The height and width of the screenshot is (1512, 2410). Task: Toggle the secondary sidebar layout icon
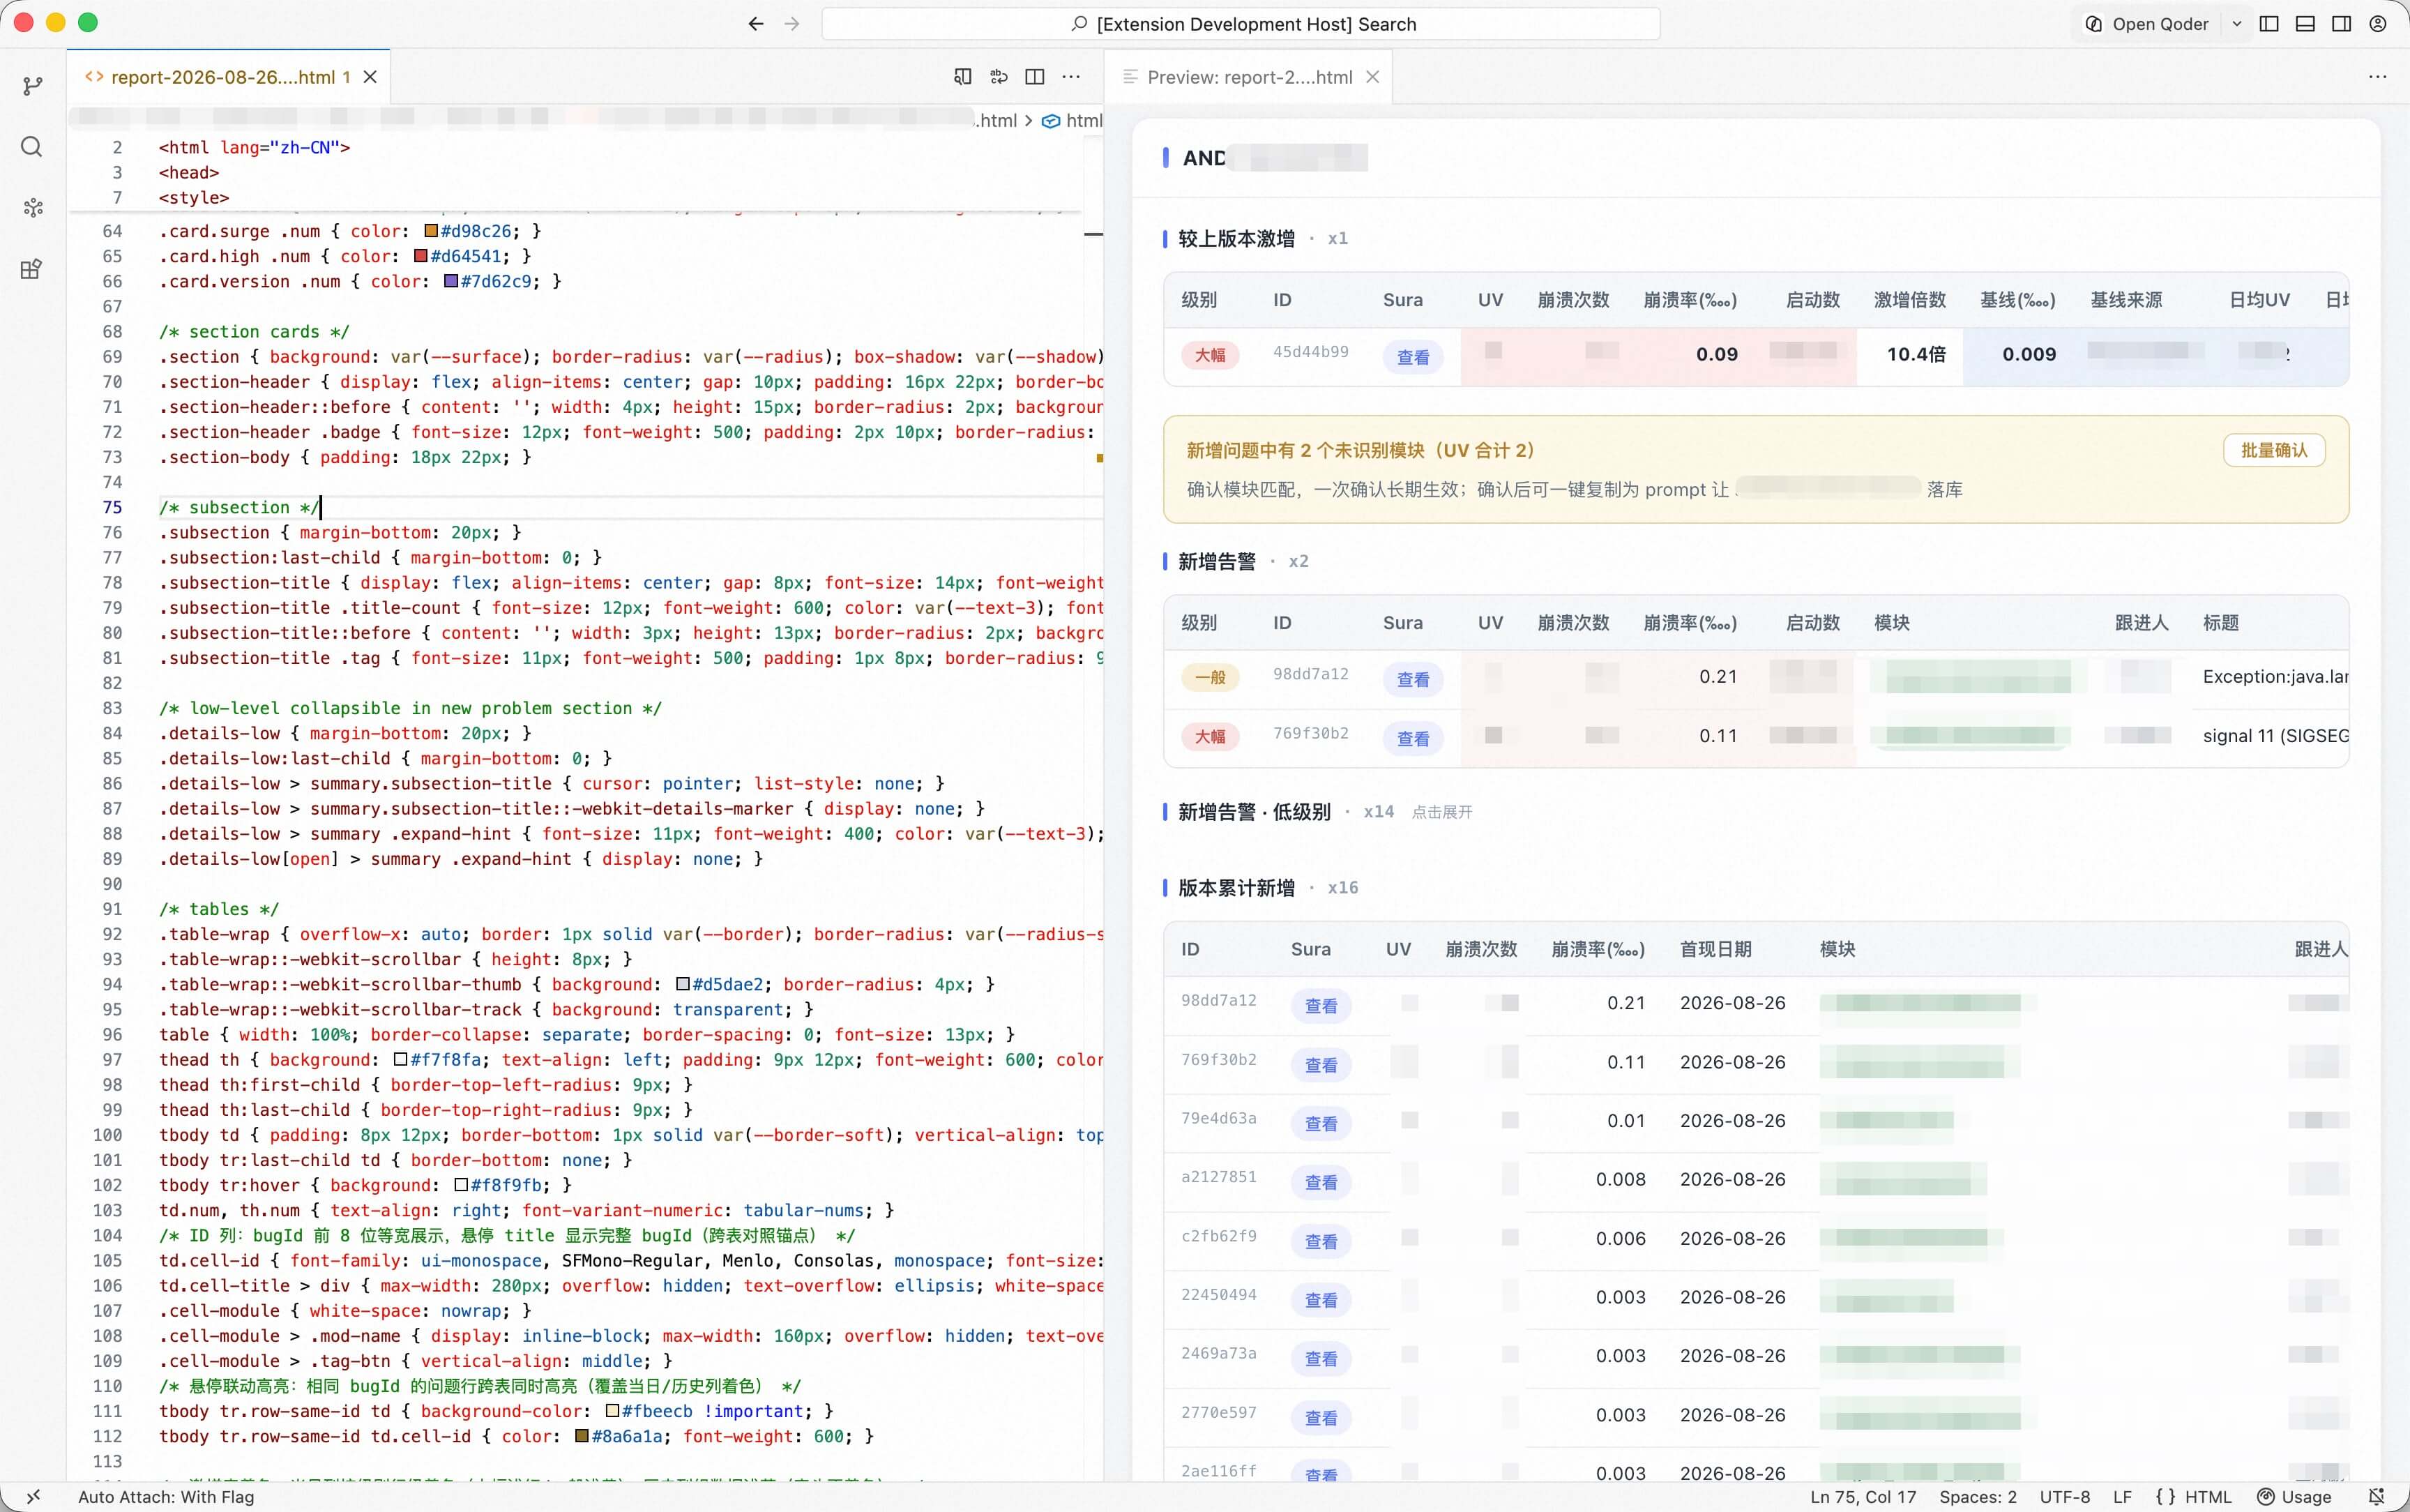click(x=2341, y=24)
